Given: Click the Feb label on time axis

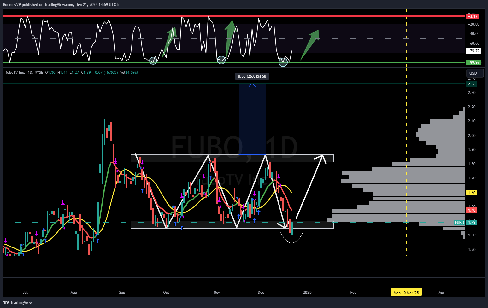Looking at the screenshot, I should click(353, 293).
